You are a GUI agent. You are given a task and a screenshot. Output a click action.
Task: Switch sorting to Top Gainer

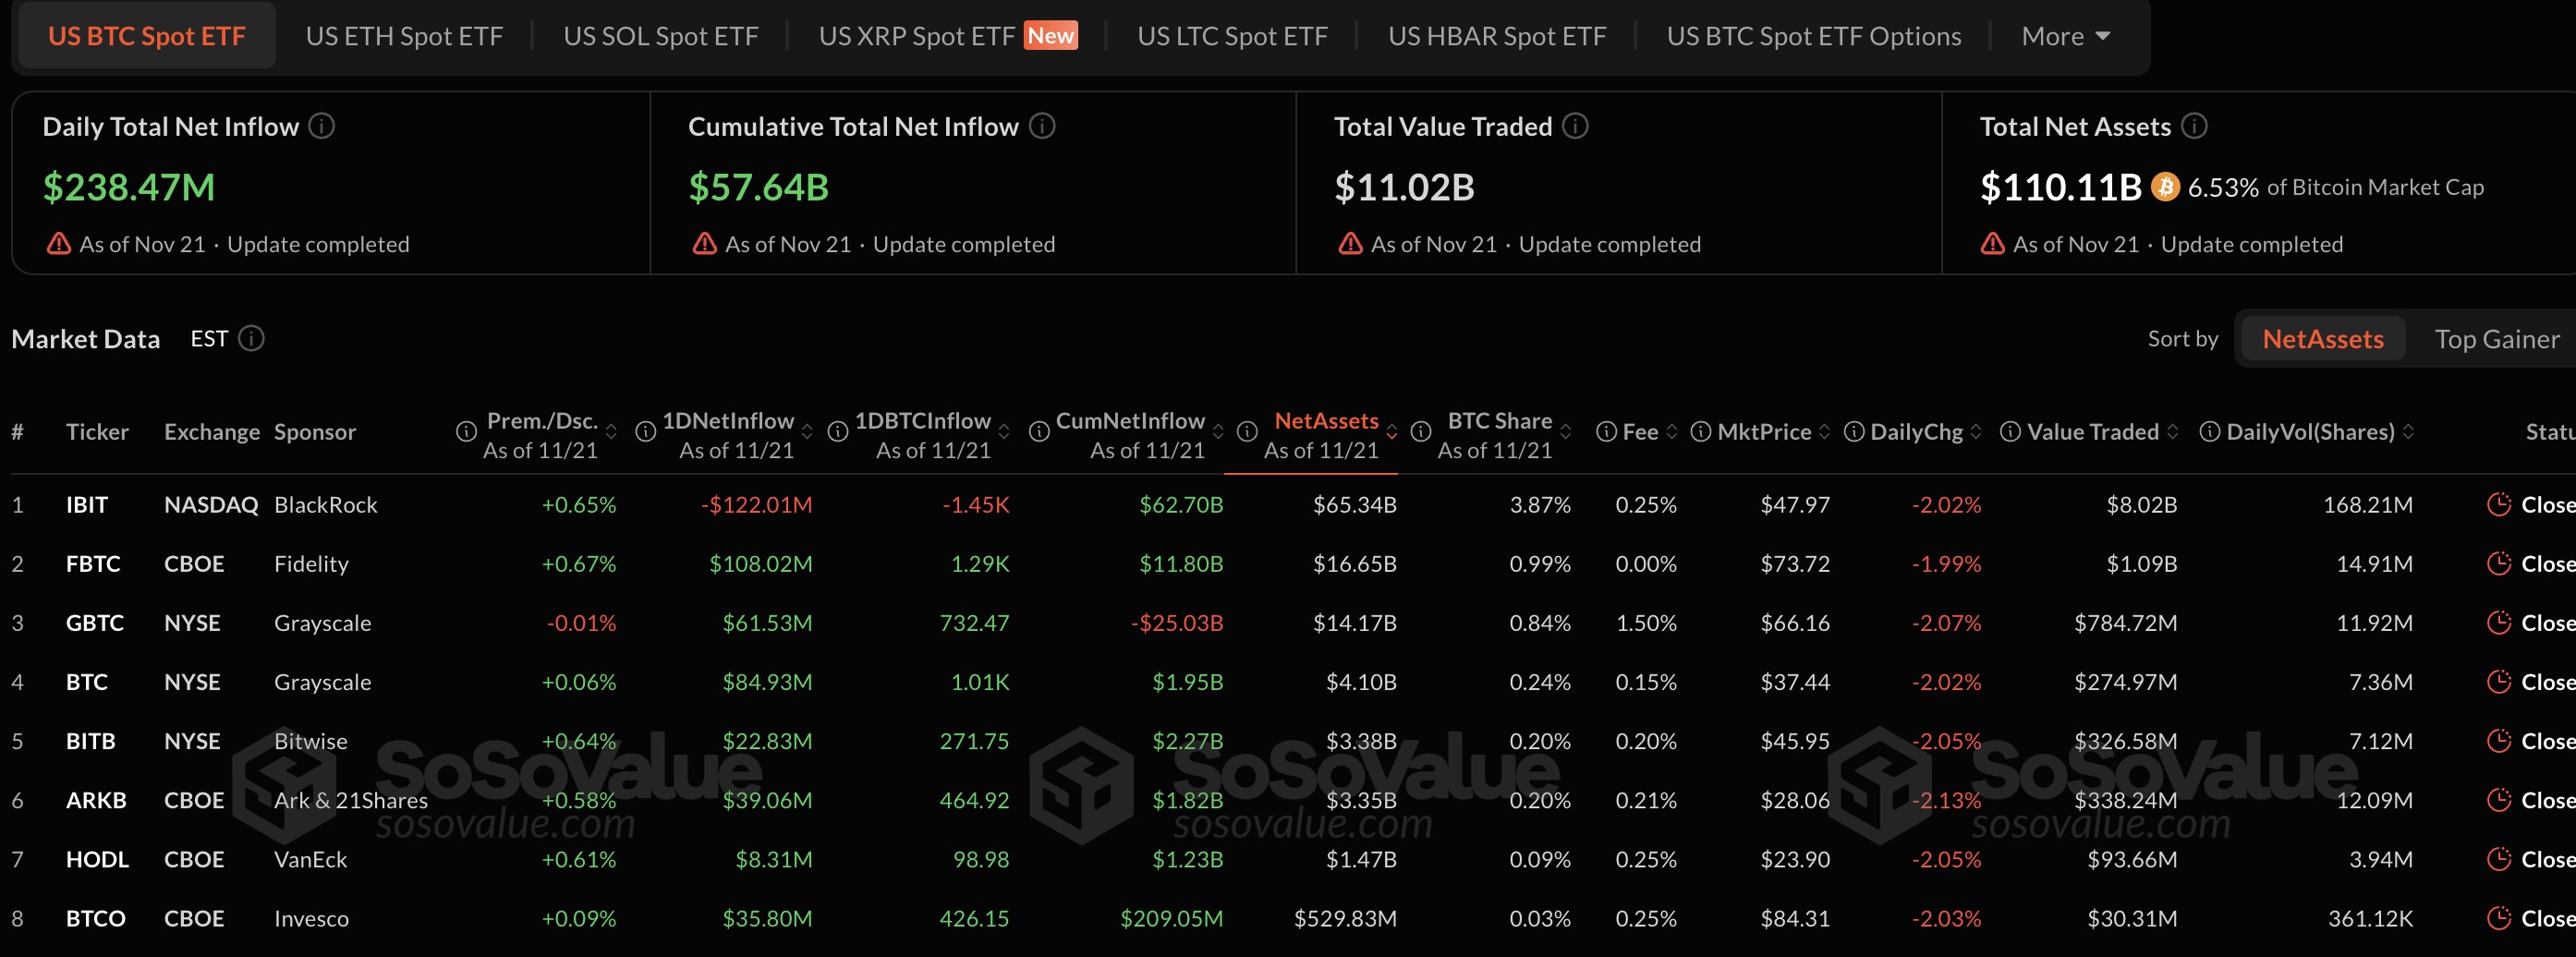coord(2496,339)
